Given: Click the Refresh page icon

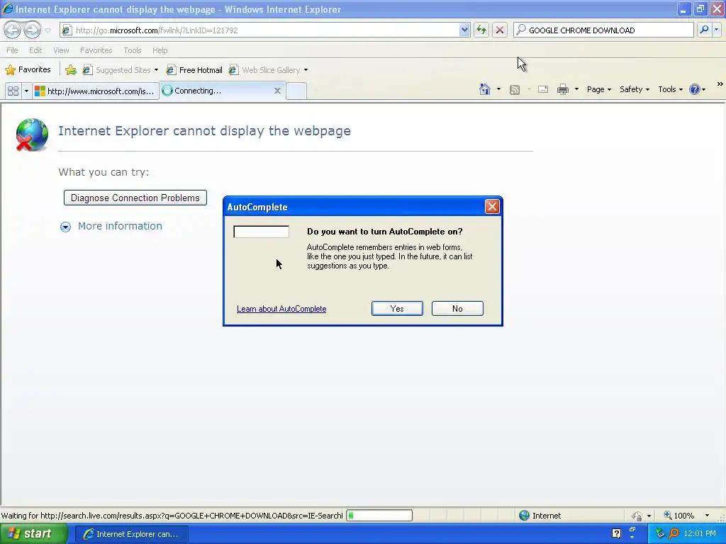Looking at the screenshot, I should click(x=481, y=30).
